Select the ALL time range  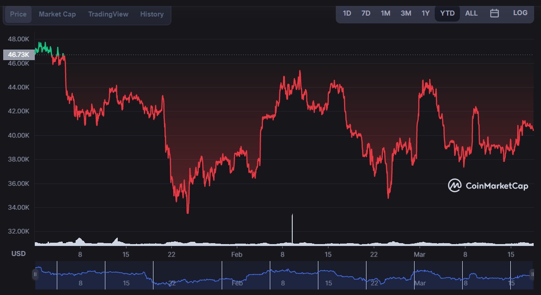click(471, 13)
